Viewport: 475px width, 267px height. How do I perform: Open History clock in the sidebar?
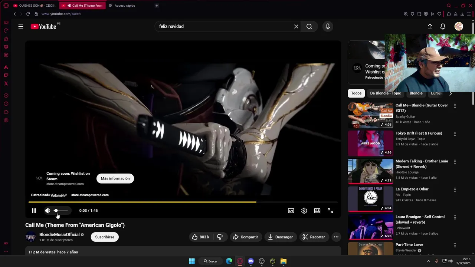coord(6,104)
